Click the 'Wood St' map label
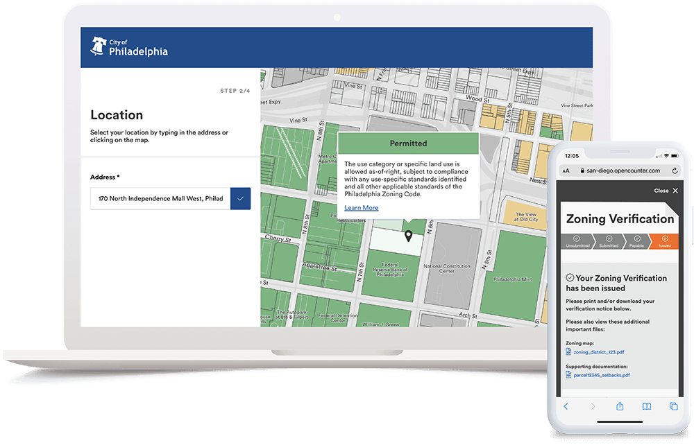The width and height of the screenshot is (694, 445). click(x=477, y=98)
